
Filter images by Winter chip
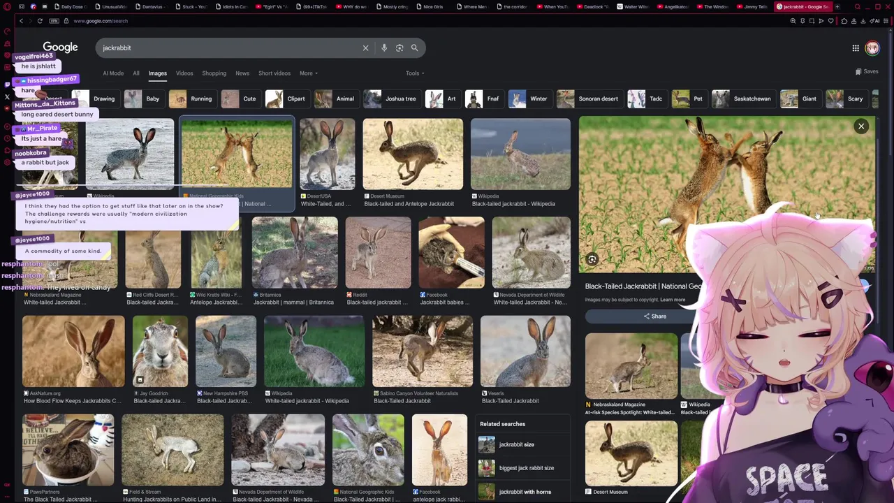point(529,99)
